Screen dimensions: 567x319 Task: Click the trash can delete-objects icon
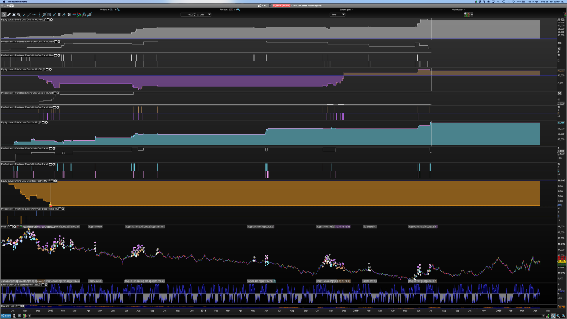point(59,15)
